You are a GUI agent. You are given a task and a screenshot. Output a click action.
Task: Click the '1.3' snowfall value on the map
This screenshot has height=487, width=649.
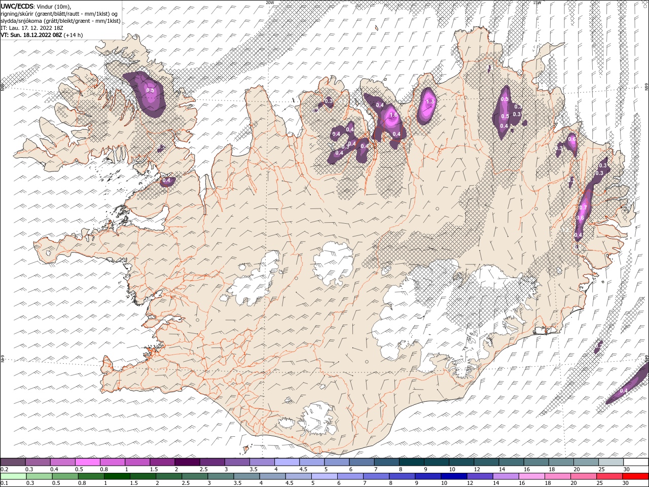pos(430,102)
